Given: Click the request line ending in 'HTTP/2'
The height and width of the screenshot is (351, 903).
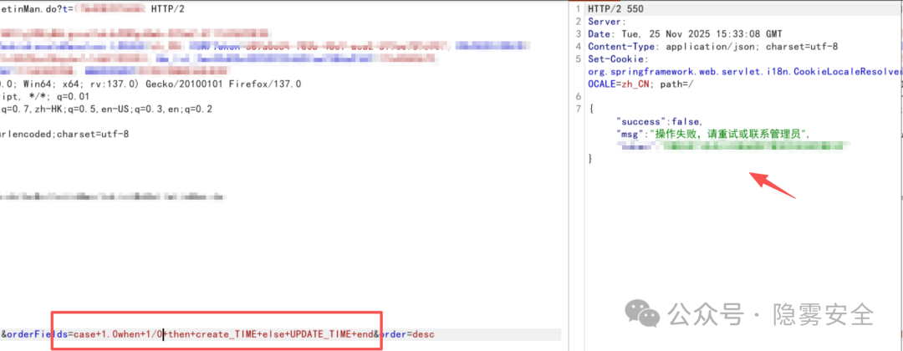Looking at the screenshot, I should pos(93,9).
